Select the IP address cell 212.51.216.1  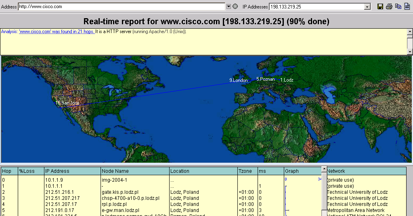59,192
